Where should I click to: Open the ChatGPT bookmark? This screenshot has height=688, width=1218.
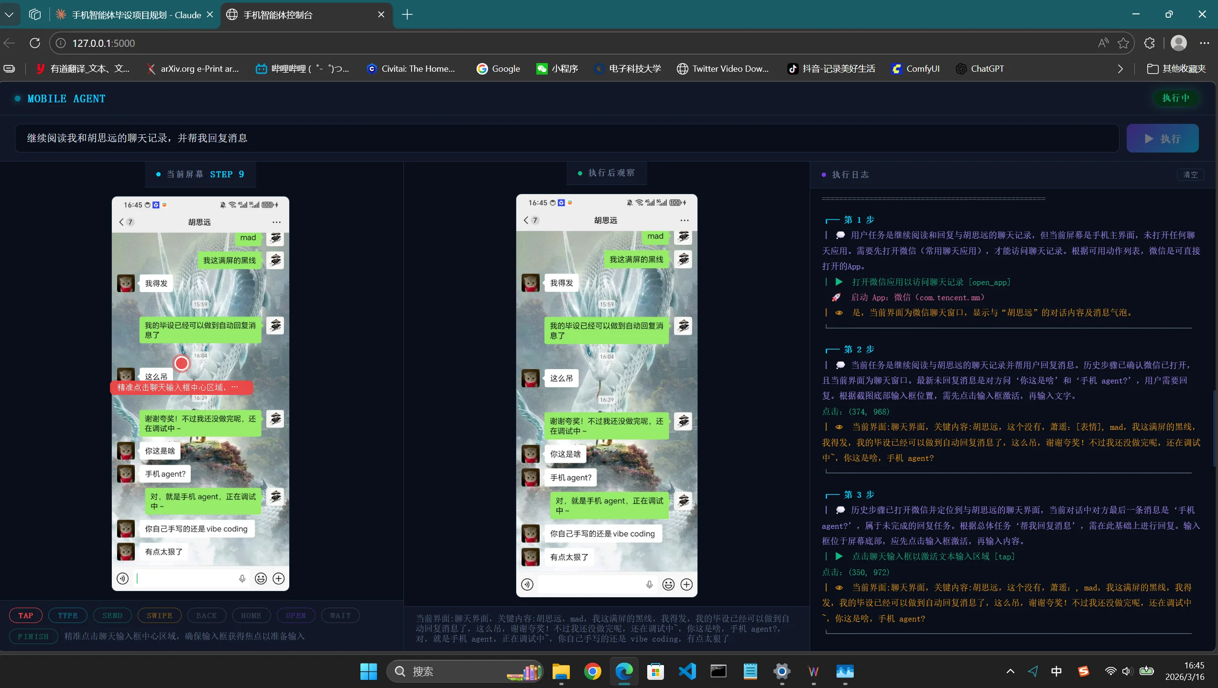tap(980, 69)
